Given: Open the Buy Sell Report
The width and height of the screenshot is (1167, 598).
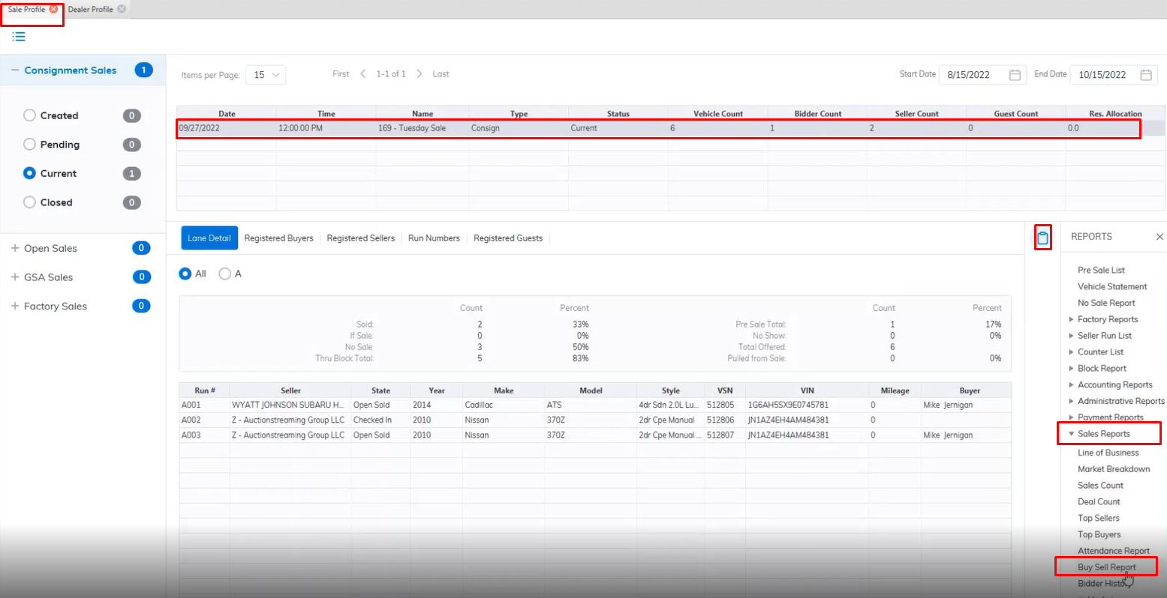Looking at the screenshot, I should pyautogui.click(x=1106, y=567).
